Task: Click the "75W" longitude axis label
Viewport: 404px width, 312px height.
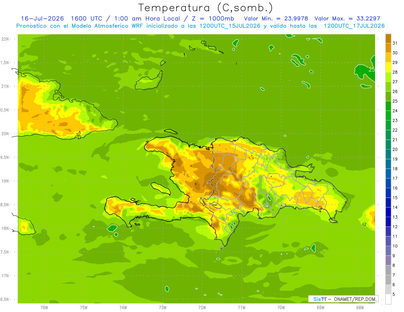Action: tap(84, 308)
